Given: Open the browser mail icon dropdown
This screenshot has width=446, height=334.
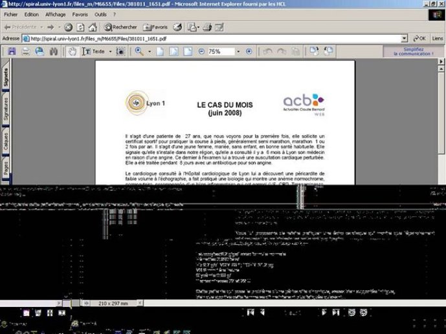Looking at the screenshot, I should (198, 27).
